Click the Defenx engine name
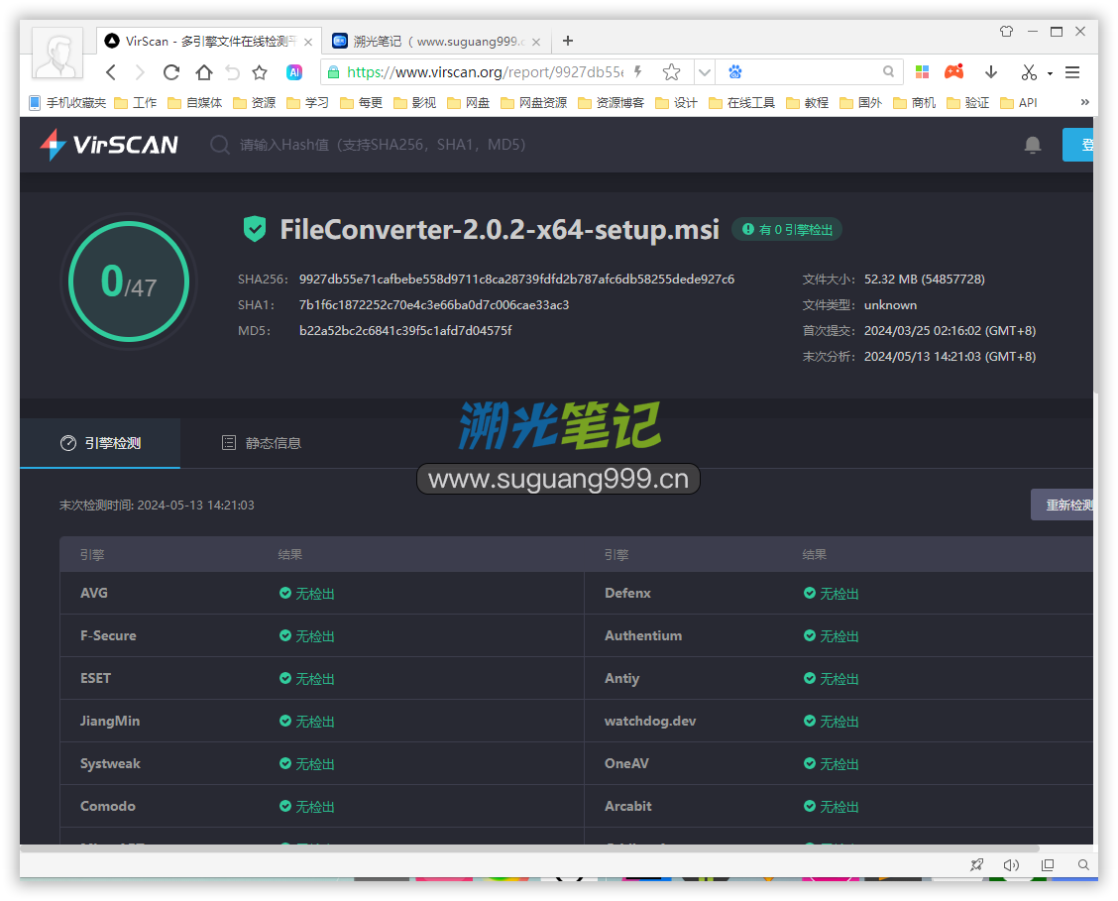Viewport: 1118px width, 901px height. point(627,593)
